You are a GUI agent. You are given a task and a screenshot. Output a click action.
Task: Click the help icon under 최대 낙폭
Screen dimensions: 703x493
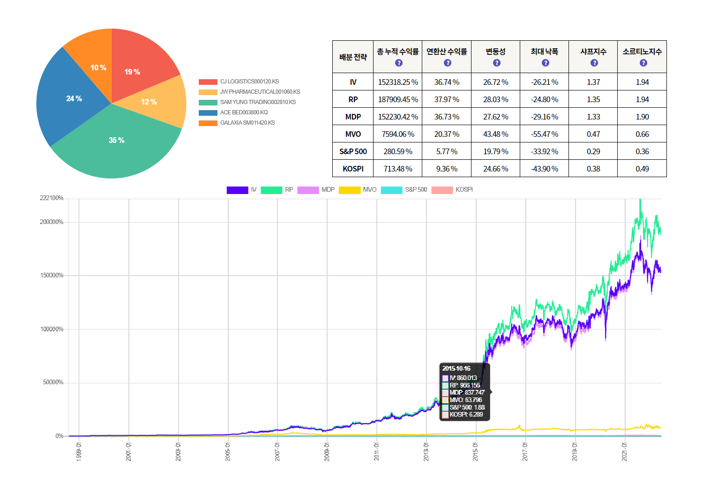[x=546, y=63]
